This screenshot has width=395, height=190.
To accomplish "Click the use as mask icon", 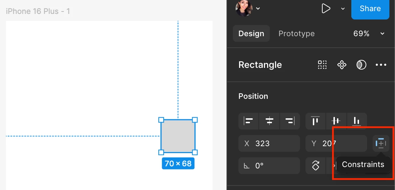I will click(361, 65).
